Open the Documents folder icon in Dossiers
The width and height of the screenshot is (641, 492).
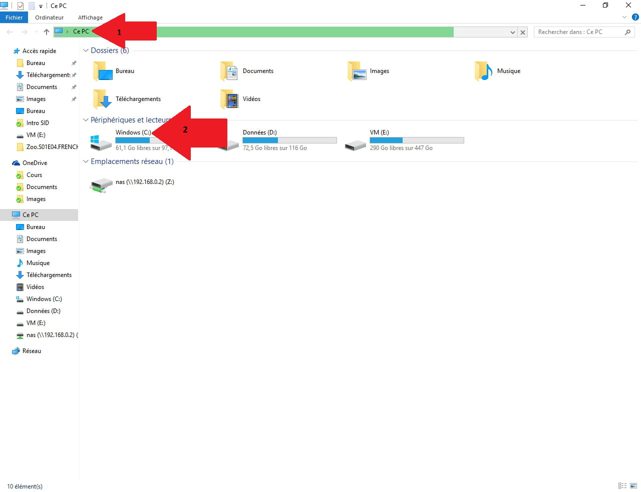pyautogui.click(x=230, y=71)
